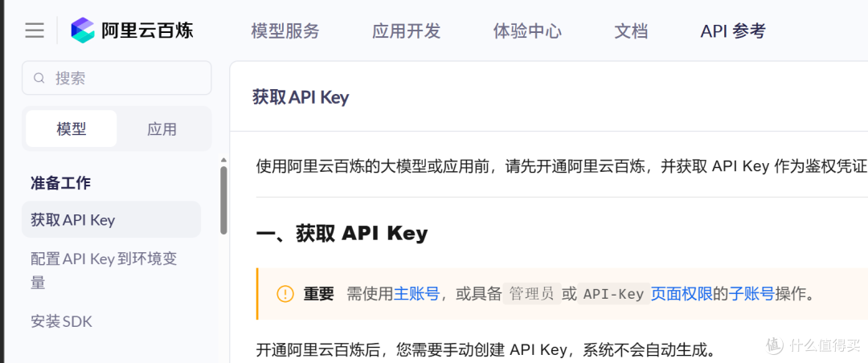868x363 pixels.
Task: Switch to the 模型 tab
Action: pyautogui.click(x=72, y=129)
